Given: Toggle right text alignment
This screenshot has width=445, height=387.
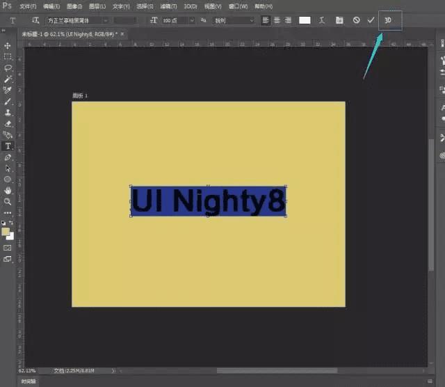Looking at the screenshot, I should [x=289, y=20].
